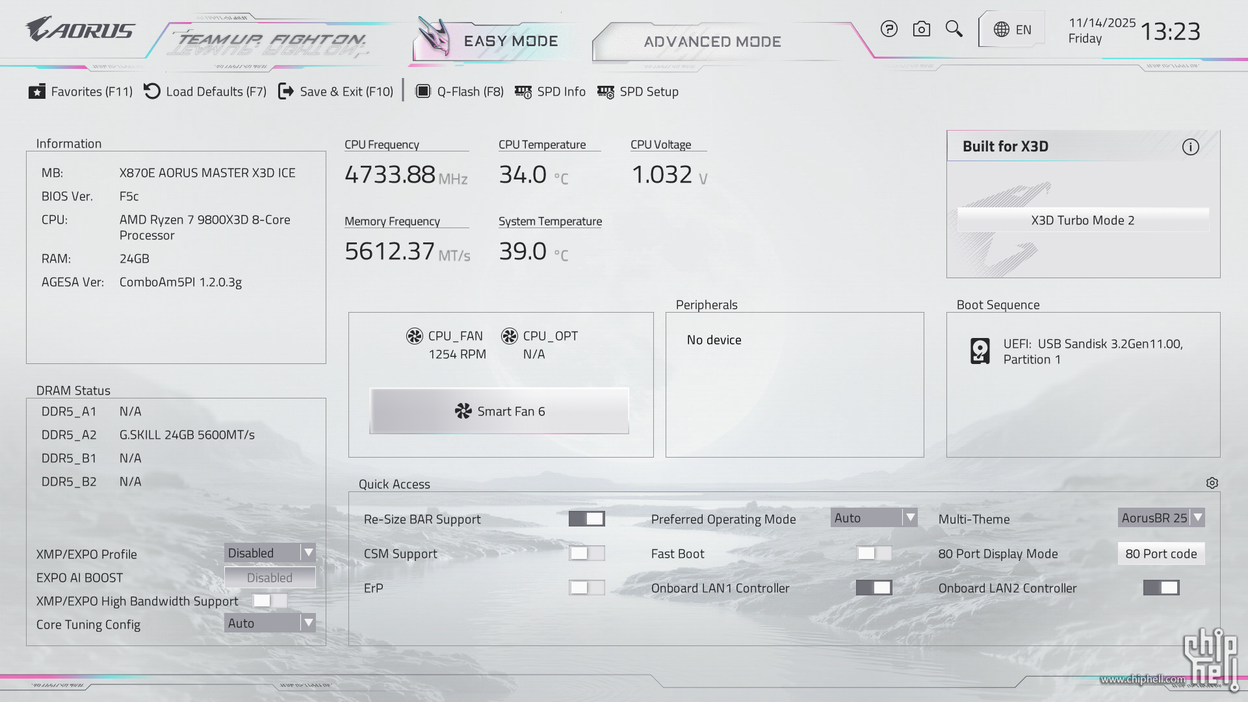Click the Q-Flash (F8) chip icon
The height and width of the screenshot is (702, 1248).
(x=422, y=92)
